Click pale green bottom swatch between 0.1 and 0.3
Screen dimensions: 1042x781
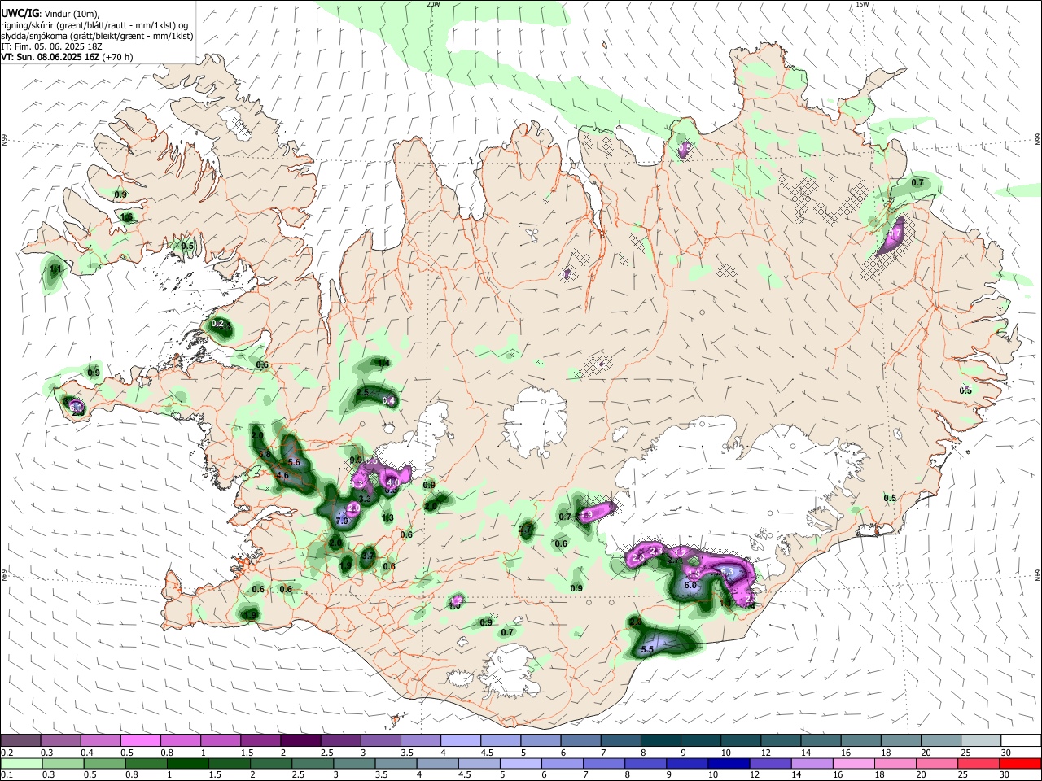point(20,763)
